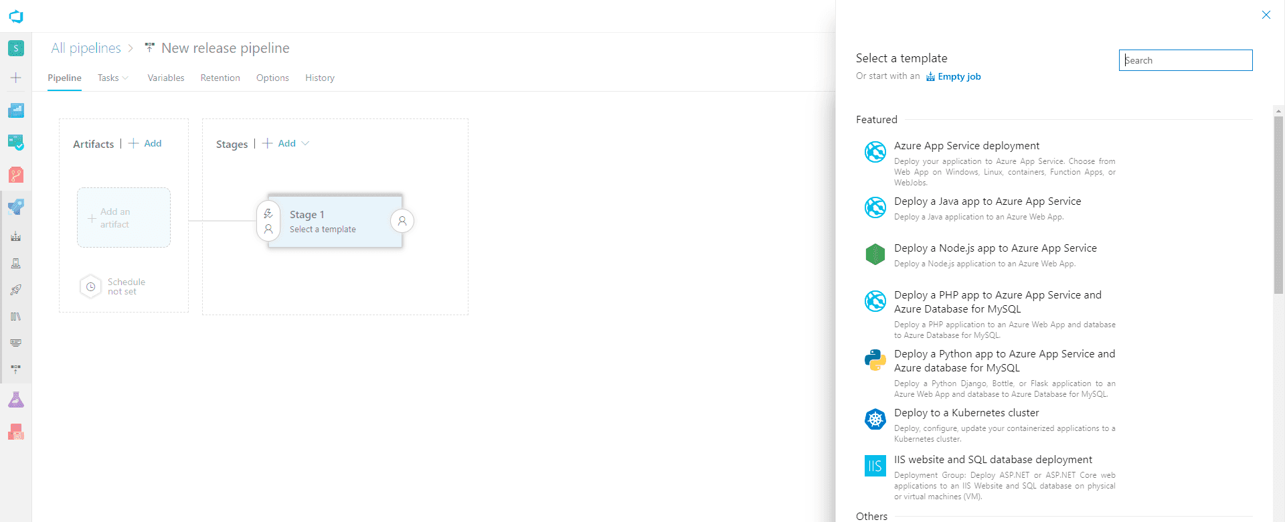
Task: Expand the Stages Add dropdown chevron
Action: (306, 143)
